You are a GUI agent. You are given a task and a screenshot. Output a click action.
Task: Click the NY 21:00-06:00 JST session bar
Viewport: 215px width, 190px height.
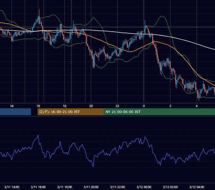click(159, 112)
